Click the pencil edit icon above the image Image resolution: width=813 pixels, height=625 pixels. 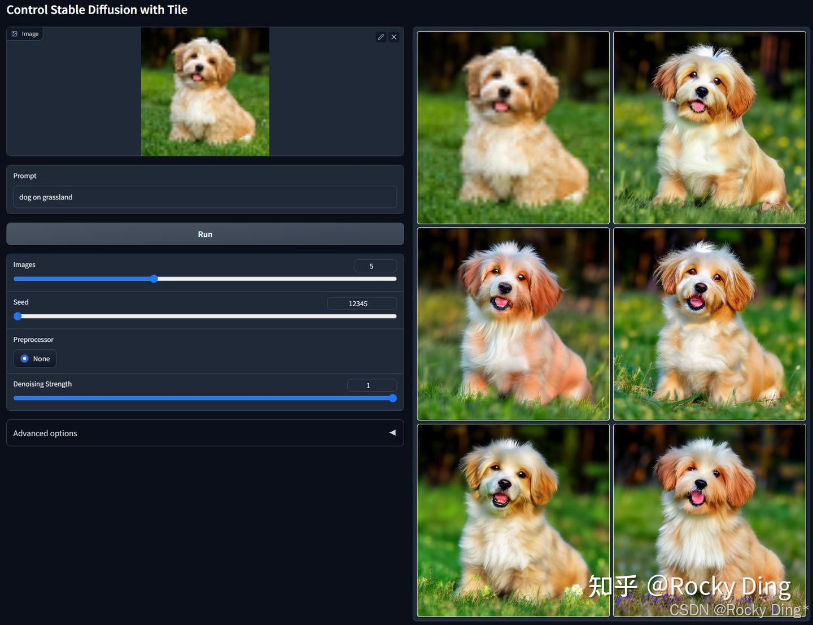click(x=381, y=37)
